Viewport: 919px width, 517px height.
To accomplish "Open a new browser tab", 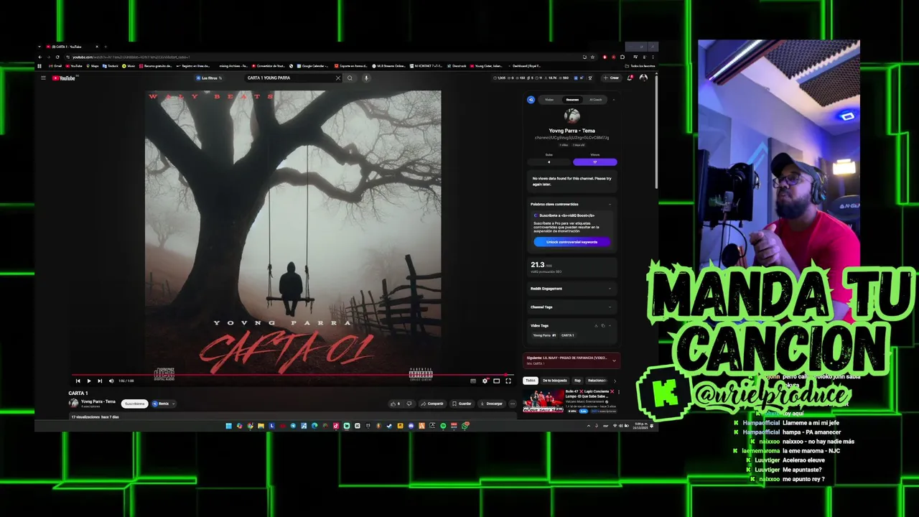I will coord(106,47).
